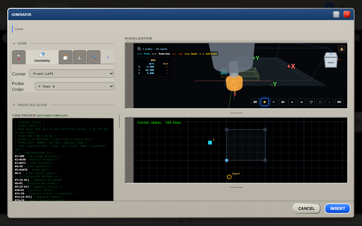Open the T-shaped clearance tab
The image size is (362, 226).
(79, 57)
